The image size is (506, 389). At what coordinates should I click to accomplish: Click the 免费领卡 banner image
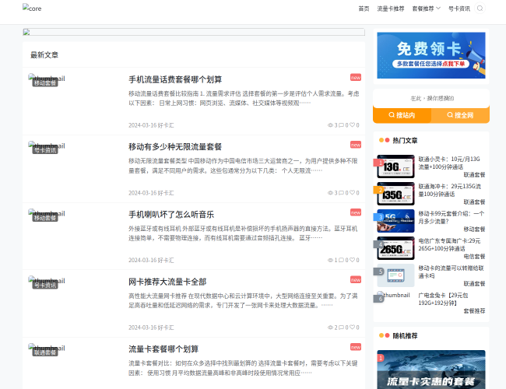click(431, 55)
